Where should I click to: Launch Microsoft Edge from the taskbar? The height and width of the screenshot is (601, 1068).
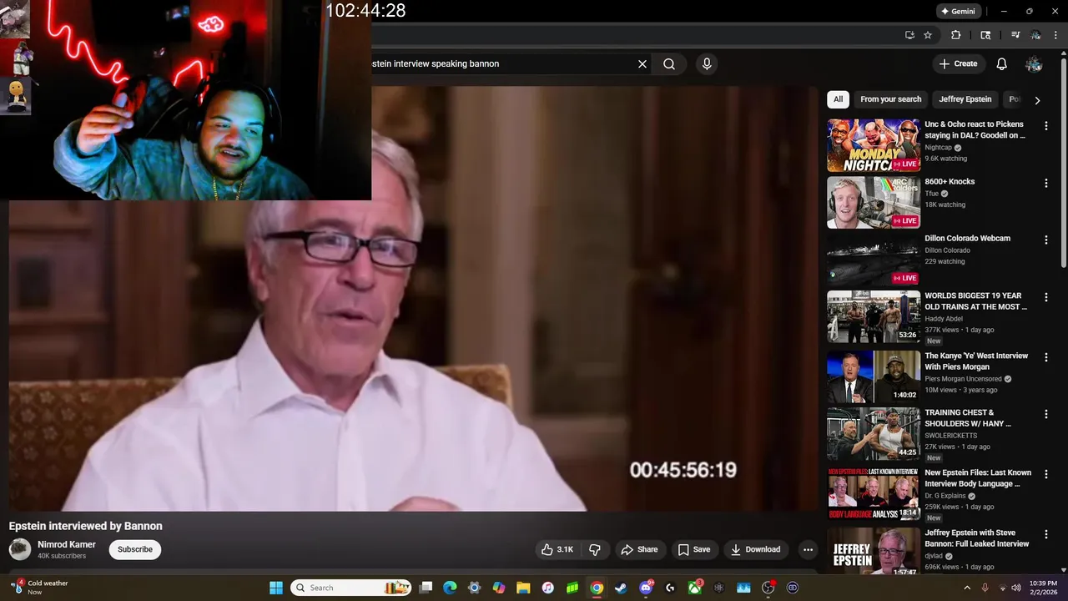[450, 588]
